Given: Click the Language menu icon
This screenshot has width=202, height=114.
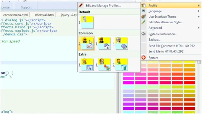Looking at the screenshot, I should pyautogui.click(x=143, y=11).
